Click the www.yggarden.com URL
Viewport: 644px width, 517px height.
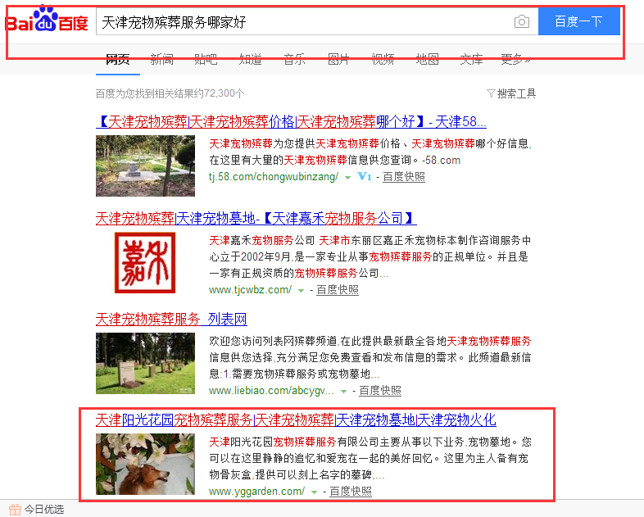[x=256, y=491]
